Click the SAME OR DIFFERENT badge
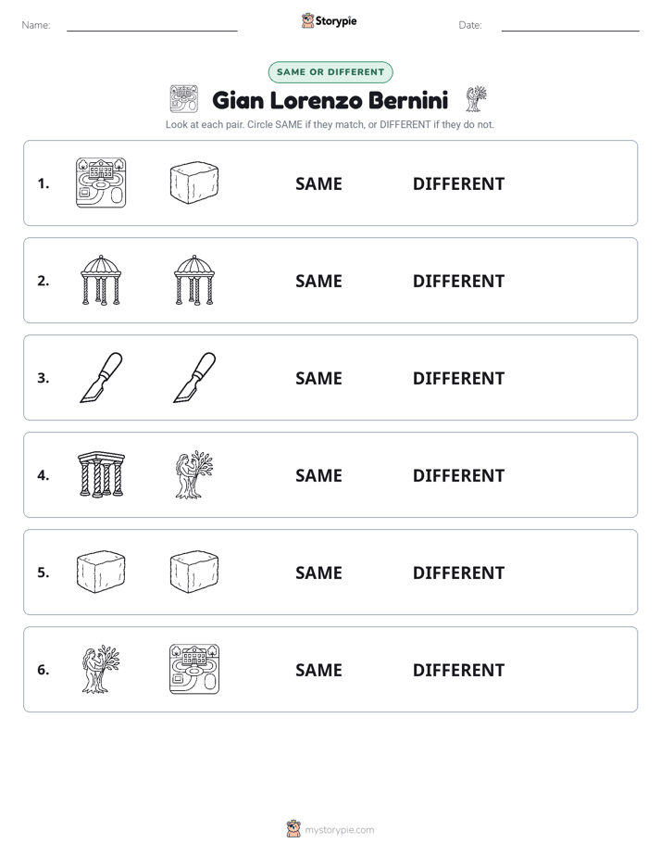The width and height of the screenshot is (661, 856). coord(330,72)
